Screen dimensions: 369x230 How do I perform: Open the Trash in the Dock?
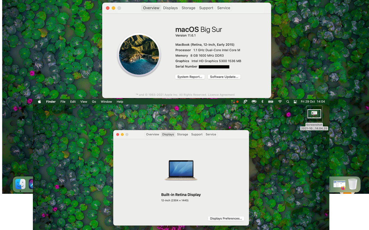tap(353, 184)
